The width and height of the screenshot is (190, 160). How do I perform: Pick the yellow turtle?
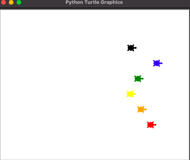131,94
